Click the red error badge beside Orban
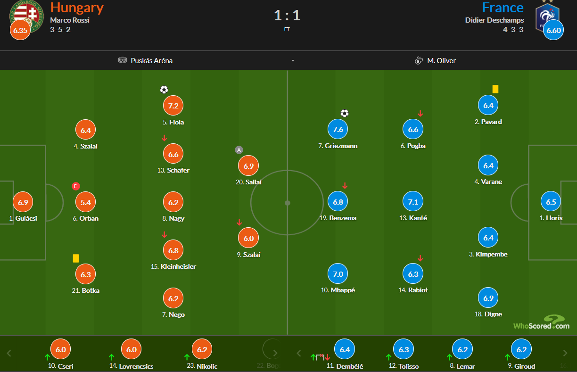The height and width of the screenshot is (372, 577). 75,186
